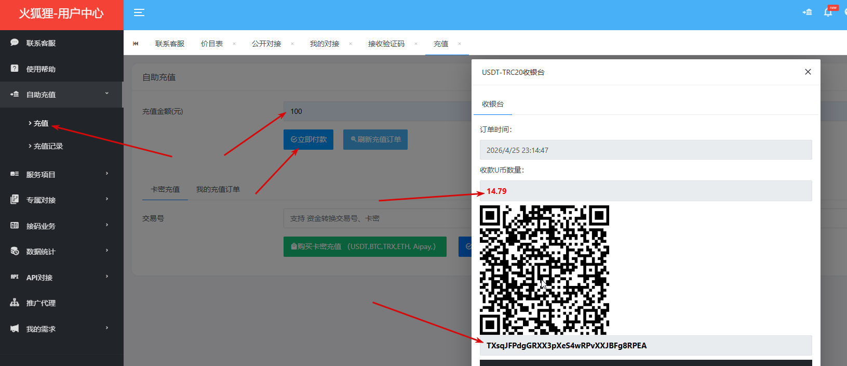The width and height of the screenshot is (847, 366).
Task: Click the 火狐狸-用户中心 logo header
Action: coord(61,15)
